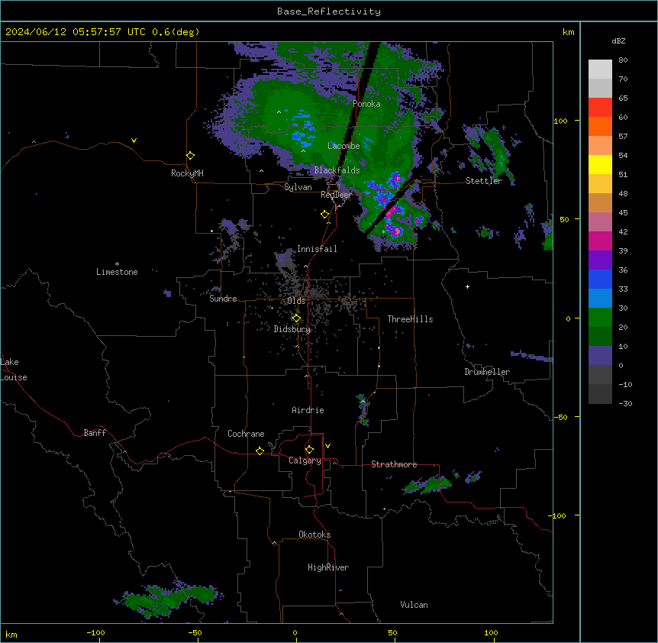
Task: Click the Stettler city label
Action: point(484,181)
